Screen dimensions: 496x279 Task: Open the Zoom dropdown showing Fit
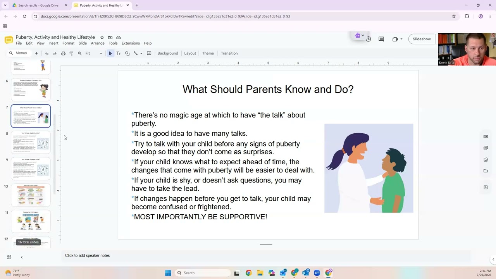(x=94, y=53)
